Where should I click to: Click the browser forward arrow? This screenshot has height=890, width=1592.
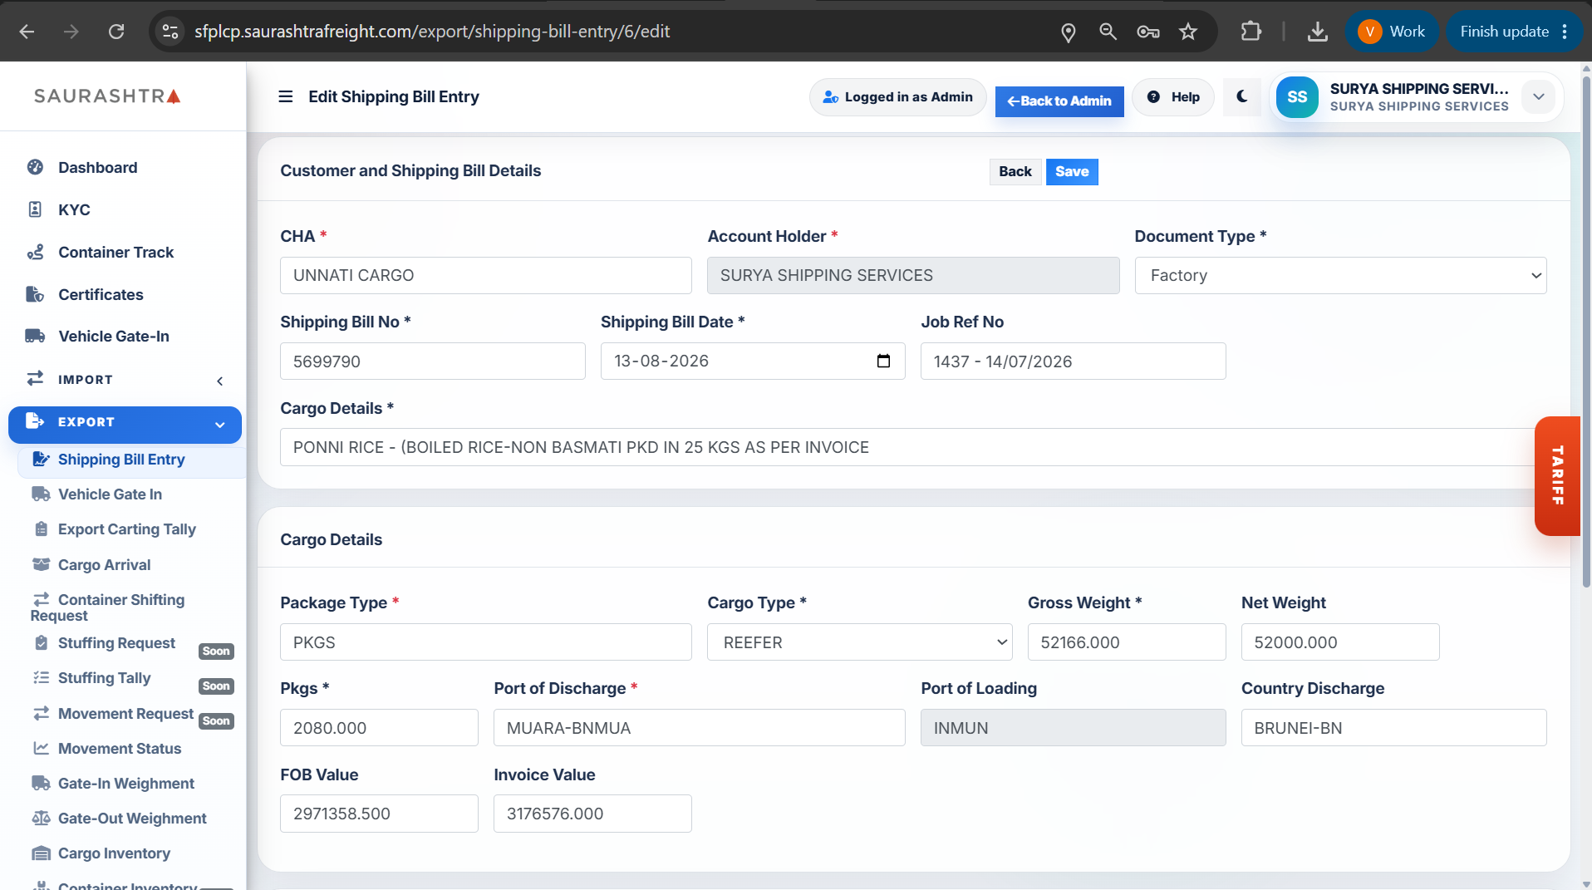tap(71, 32)
